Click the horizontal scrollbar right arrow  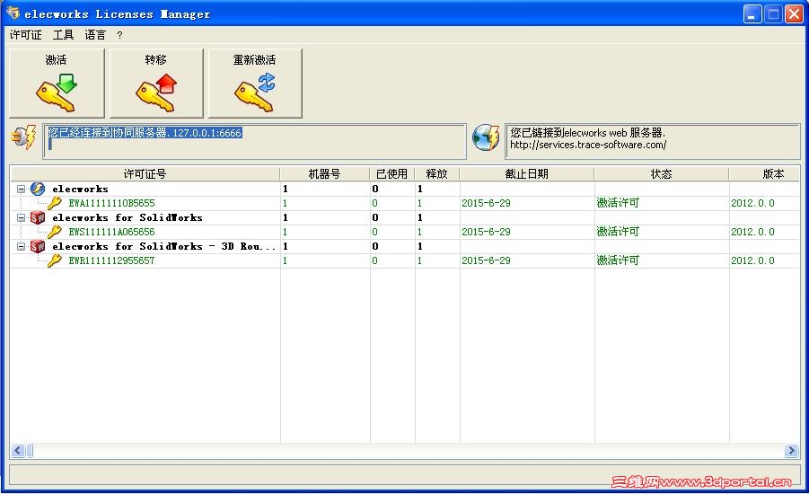(791, 451)
